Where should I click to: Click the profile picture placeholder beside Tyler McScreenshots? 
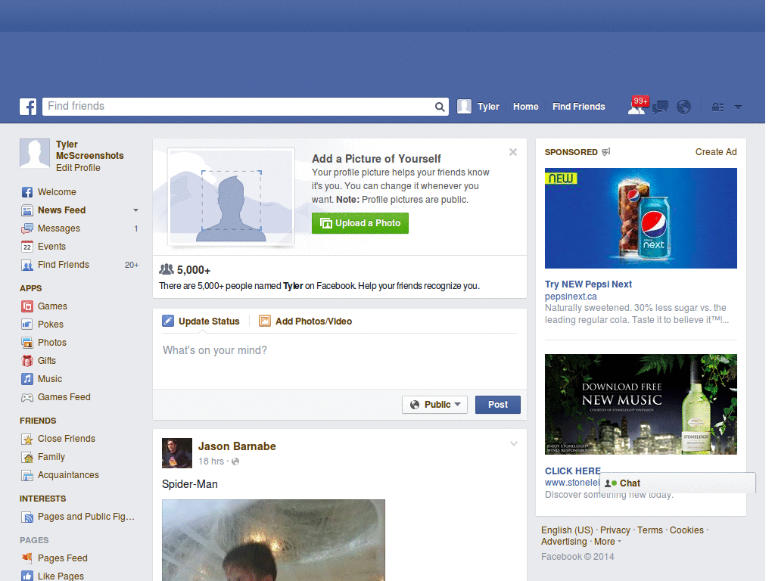pyautogui.click(x=35, y=153)
